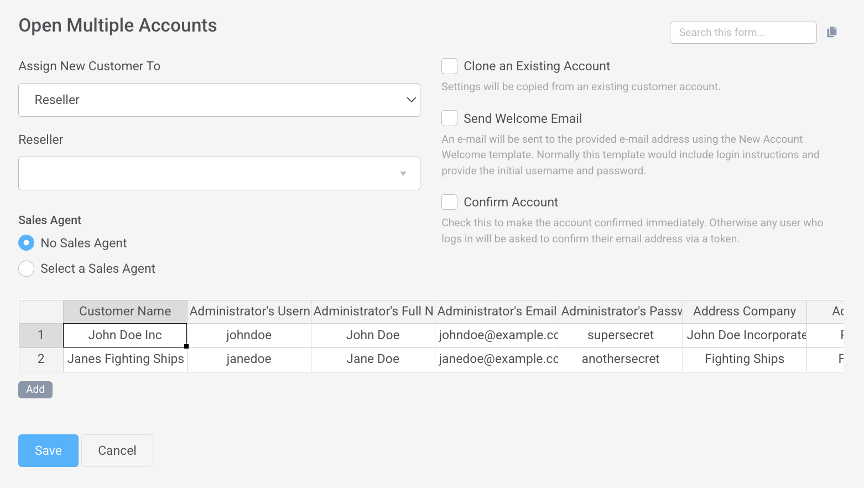Click the Save button
Viewport: 864px width, 488px height.
pyautogui.click(x=48, y=450)
